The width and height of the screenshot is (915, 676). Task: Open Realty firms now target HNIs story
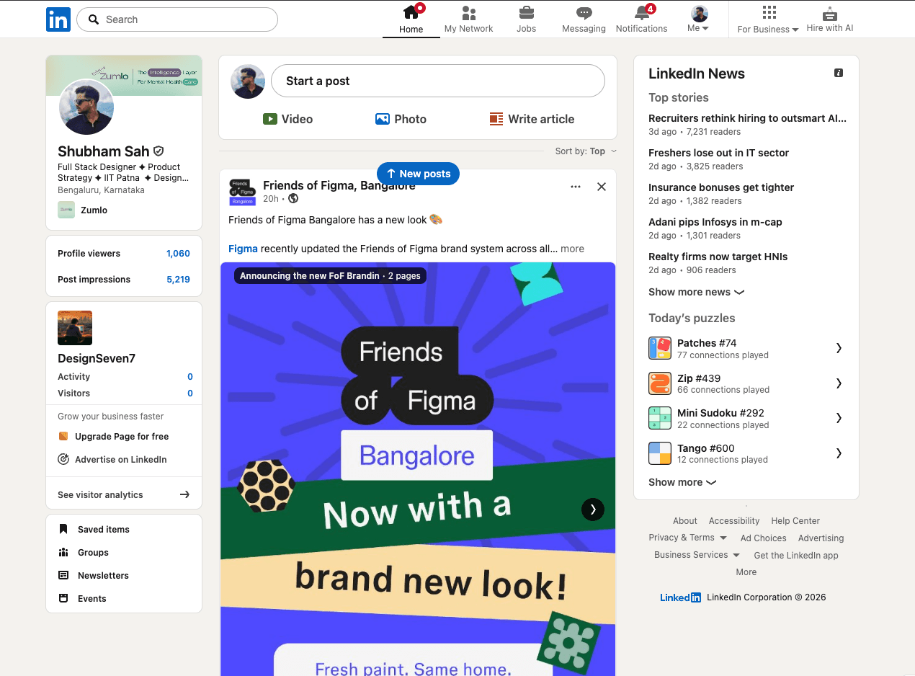point(718,257)
